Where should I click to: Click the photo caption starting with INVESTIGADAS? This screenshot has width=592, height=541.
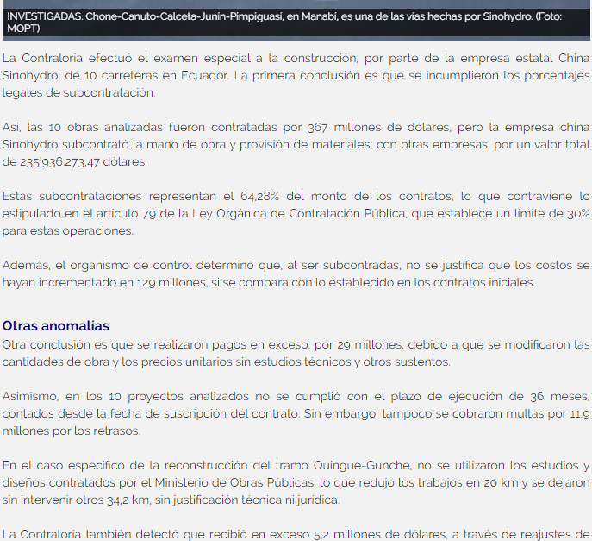[259, 16]
